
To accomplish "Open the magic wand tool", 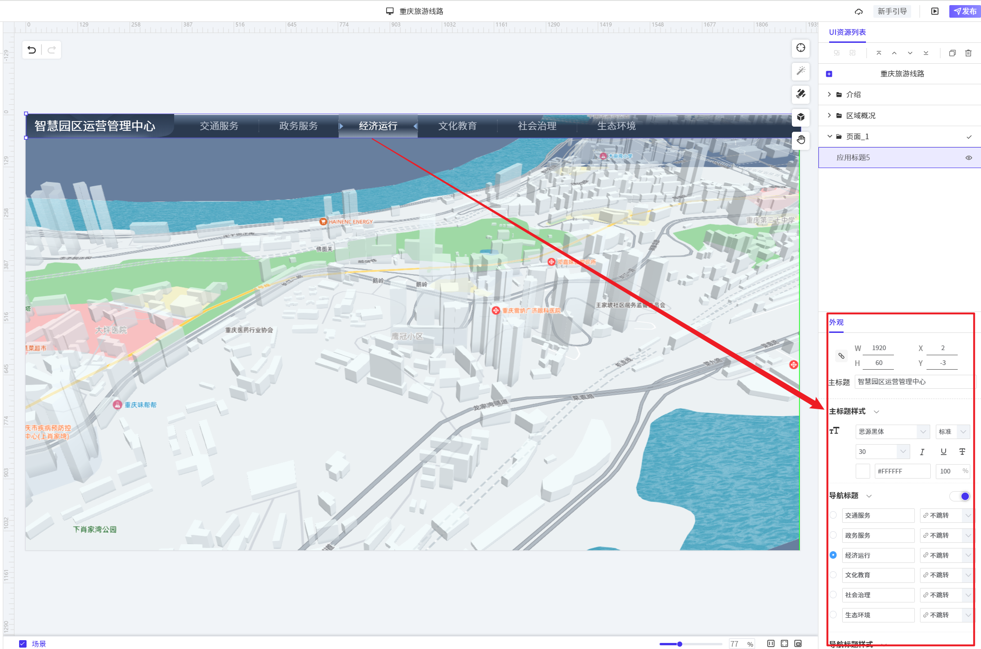I will coord(801,71).
